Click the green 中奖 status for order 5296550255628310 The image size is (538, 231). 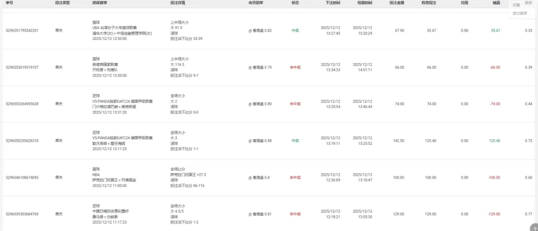[295, 141]
